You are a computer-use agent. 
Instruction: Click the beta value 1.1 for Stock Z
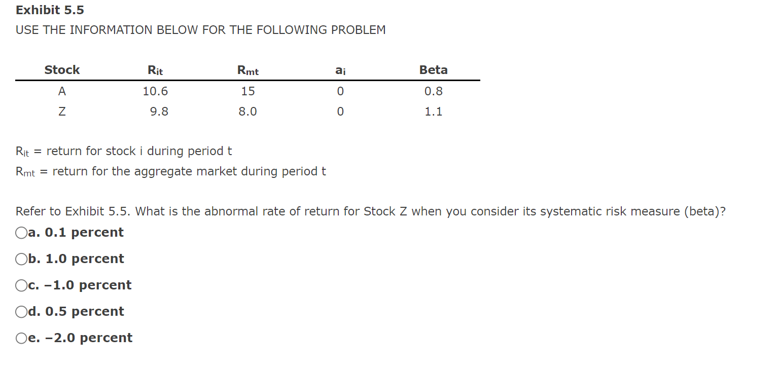[x=433, y=112]
